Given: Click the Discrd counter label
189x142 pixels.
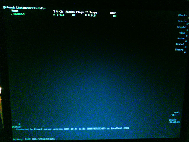Looking at the screenshot, I should [180, 44].
